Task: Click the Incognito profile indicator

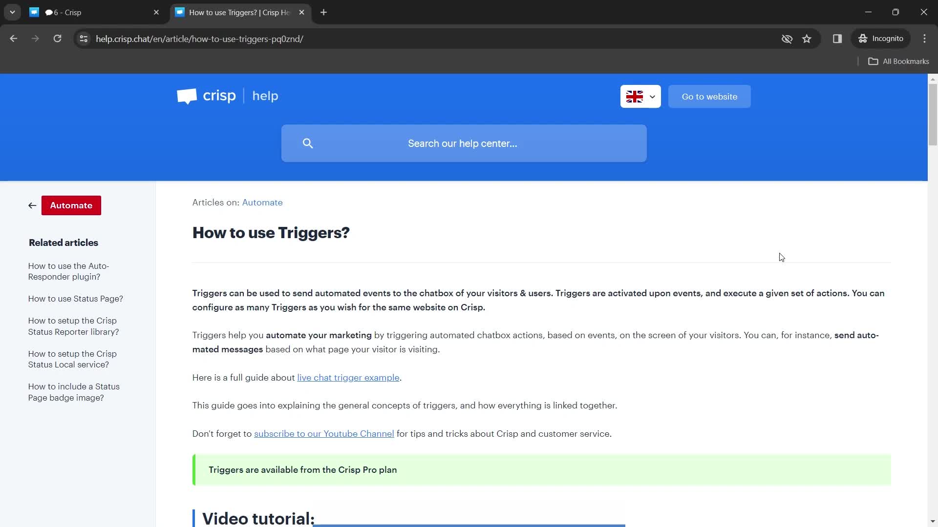Action: click(881, 39)
